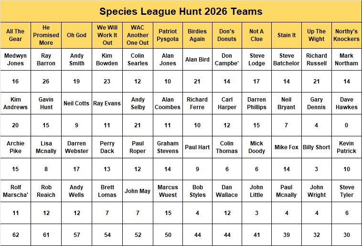This screenshot has width=362, height=246.
Task: Click the Medwyn Jones cell
Action: (15, 60)
